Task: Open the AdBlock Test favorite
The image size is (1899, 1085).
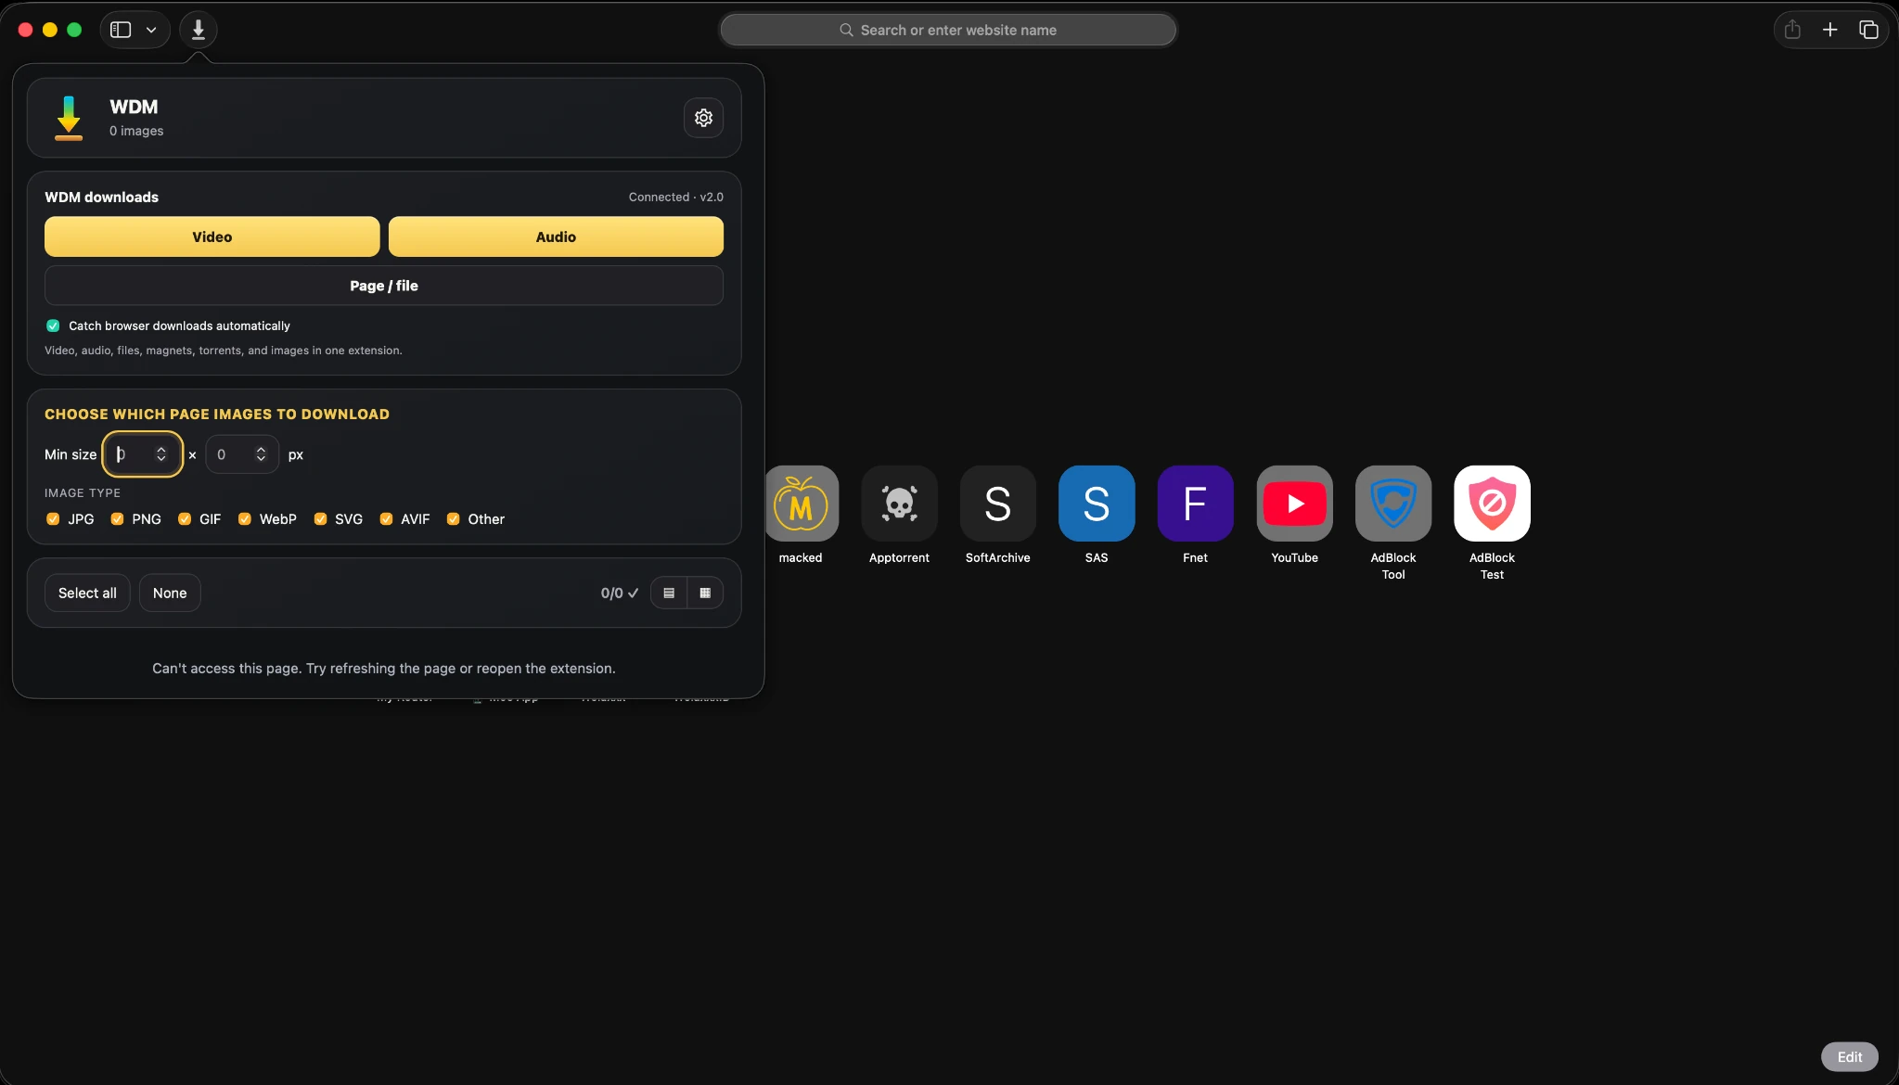Action: (1492, 504)
